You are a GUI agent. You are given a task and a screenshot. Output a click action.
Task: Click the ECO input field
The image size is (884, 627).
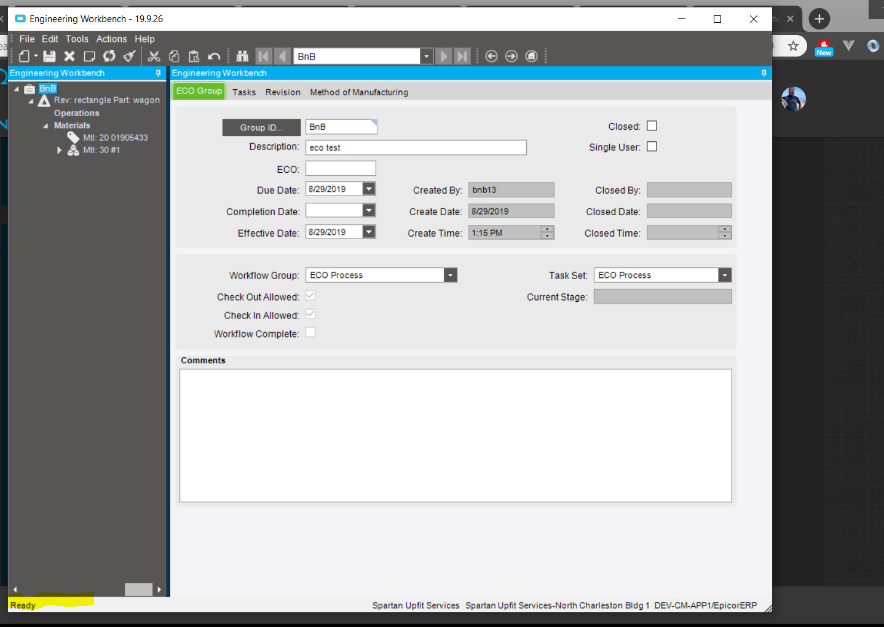341,168
